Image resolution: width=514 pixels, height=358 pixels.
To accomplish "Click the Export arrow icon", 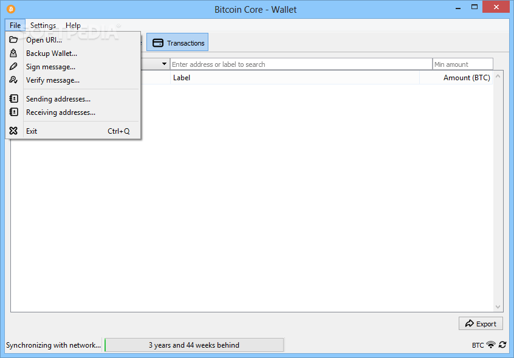I will (x=470, y=323).
